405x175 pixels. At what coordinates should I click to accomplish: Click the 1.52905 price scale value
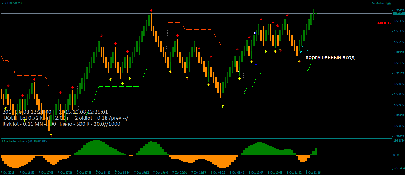tap(399, 115)
